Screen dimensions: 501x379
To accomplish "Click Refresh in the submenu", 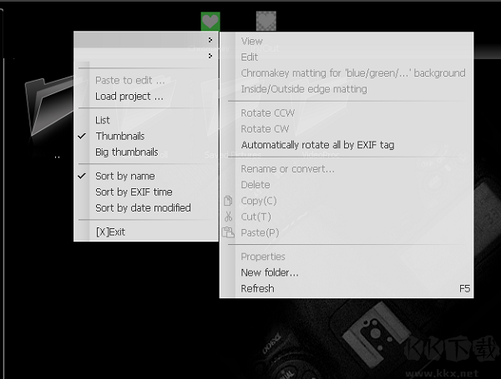I will 257,288.
